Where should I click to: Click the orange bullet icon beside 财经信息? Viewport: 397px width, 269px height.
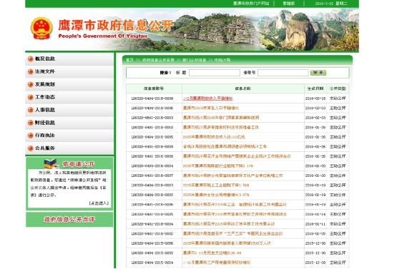30,123
